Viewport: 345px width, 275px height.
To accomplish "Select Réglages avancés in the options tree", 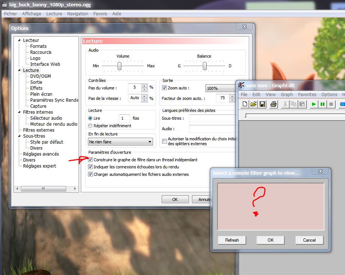I will [41, 154].
